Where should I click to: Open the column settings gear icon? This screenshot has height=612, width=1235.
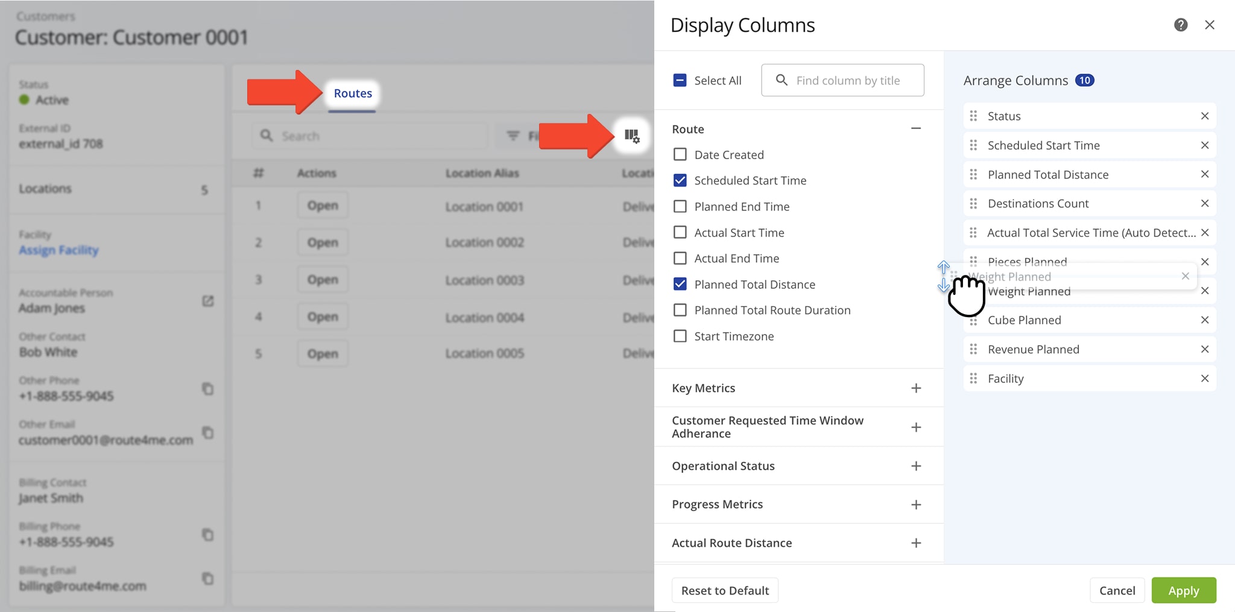point(631,136)
